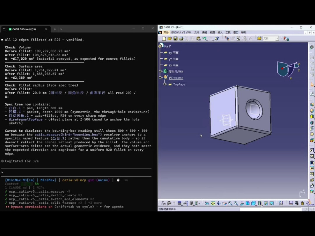Select the Pan view tool
This screenshot has height=236, width=315.
[218, 203]
